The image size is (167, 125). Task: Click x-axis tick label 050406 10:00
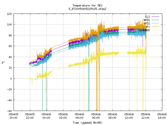click(129, 116)
